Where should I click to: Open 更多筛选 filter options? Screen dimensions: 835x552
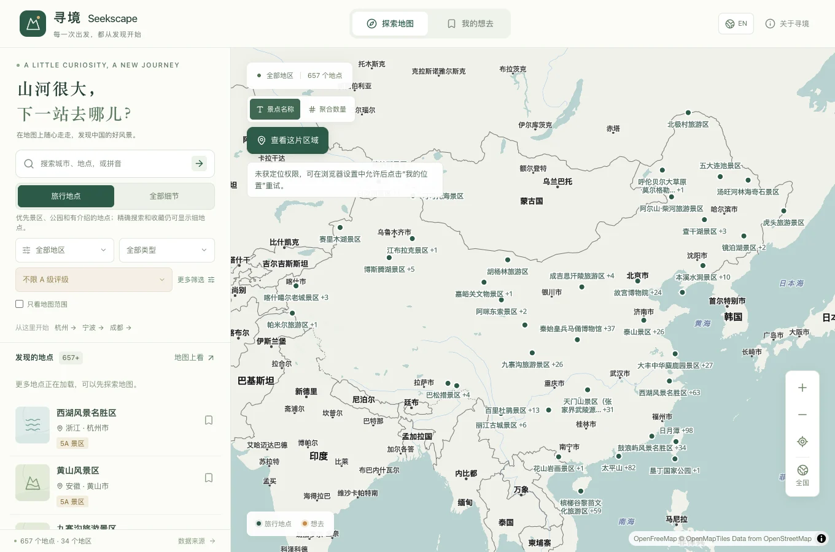pyautogui.click(x=196, y=280)
